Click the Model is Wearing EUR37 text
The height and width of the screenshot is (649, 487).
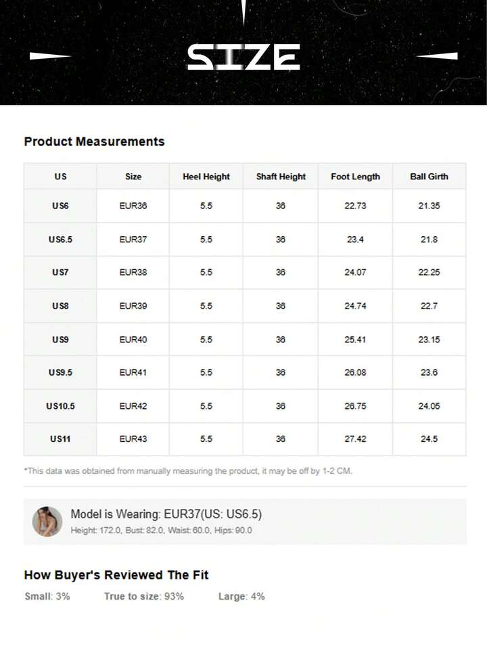(166, 514)
